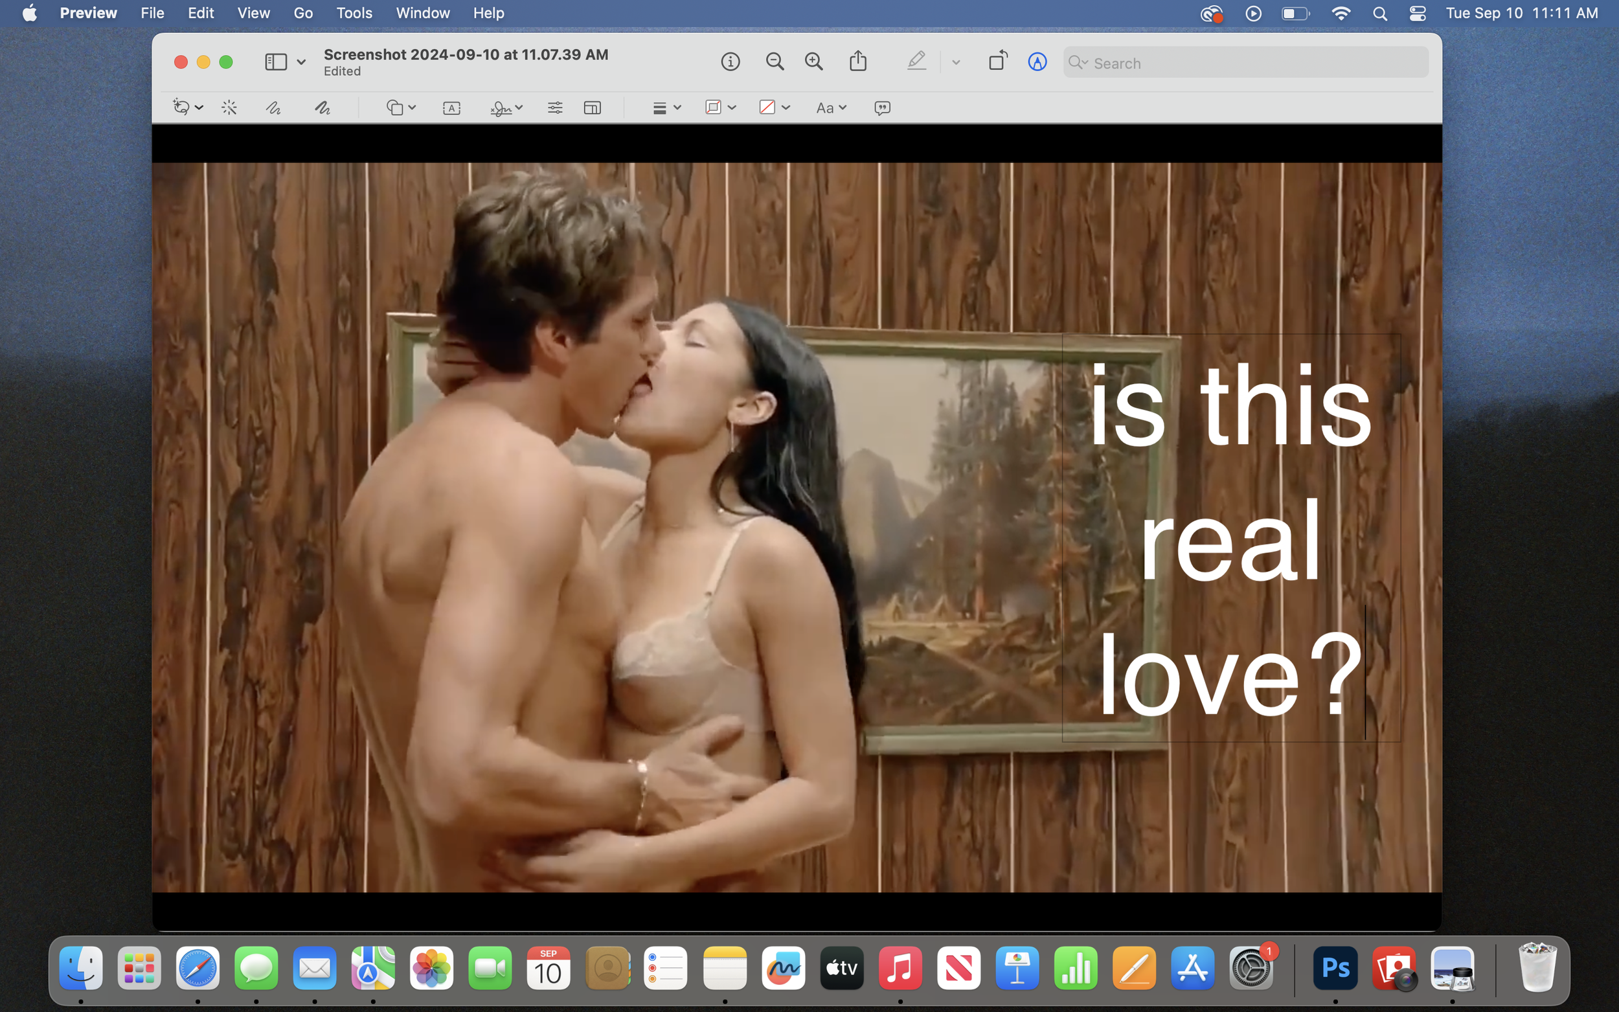Click the Zoom In magnifier

coord(814,62)
